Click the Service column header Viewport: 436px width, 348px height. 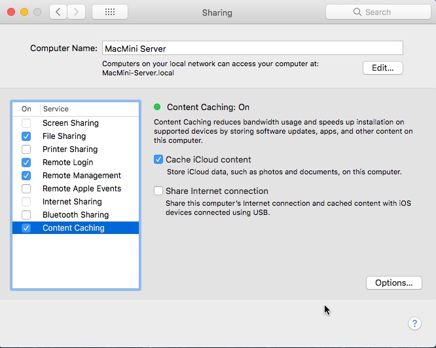point(90,109)
